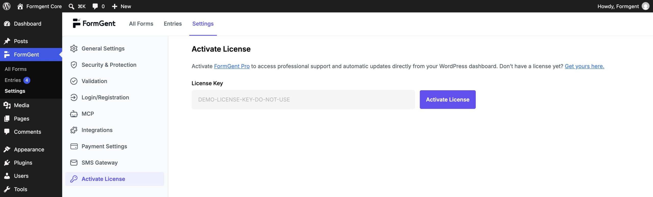
Task: Open Settings in sidebar submenu
Action: coord(15,91)
